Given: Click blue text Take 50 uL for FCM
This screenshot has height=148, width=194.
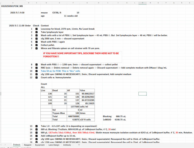Looking at the screenshot, I should (x=61, y=71).
